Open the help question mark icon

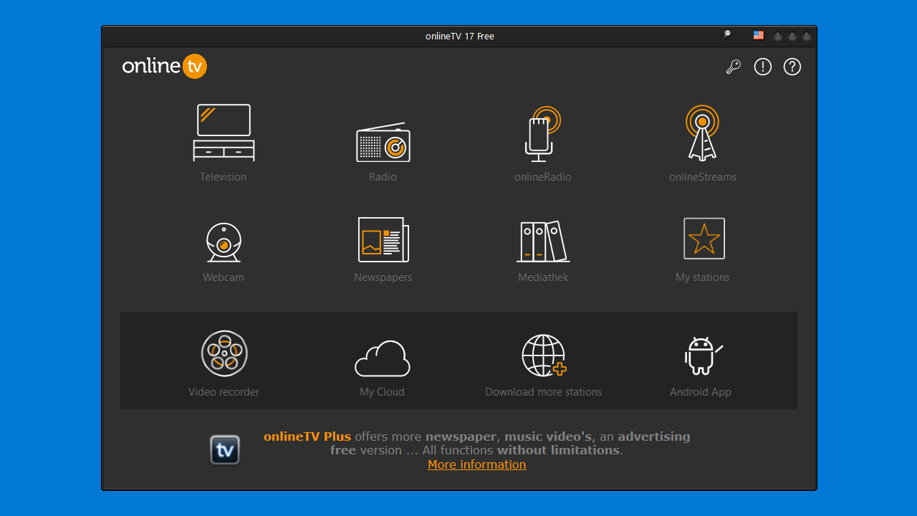(792, 67)
